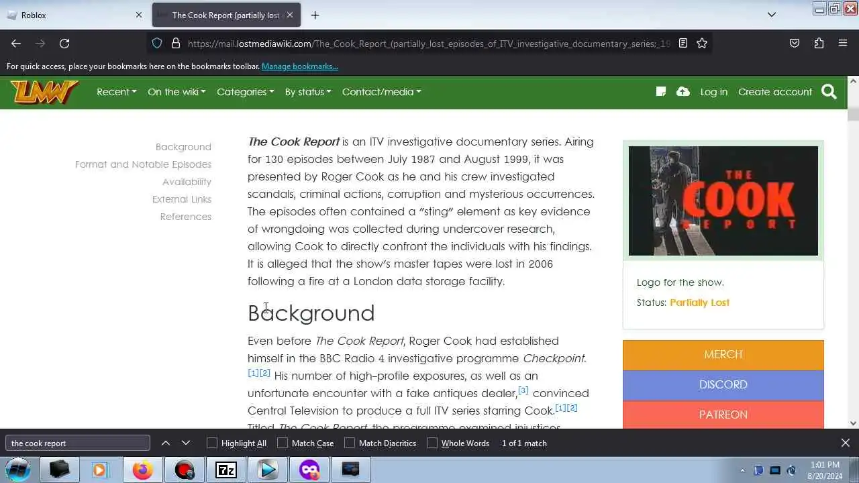Image resolution: width=859 pixels, height=483 pixels.
Task: Click the page vertical scrollbar thumb
Action: (x=853, y=113)
